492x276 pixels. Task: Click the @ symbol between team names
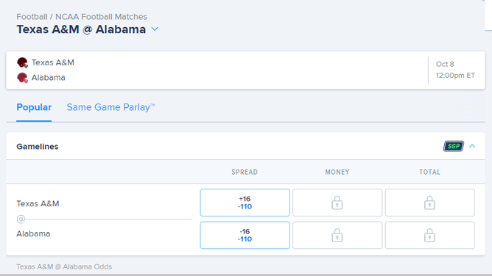coord(21,219)
